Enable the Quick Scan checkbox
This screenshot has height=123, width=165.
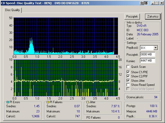click(128, 67)
